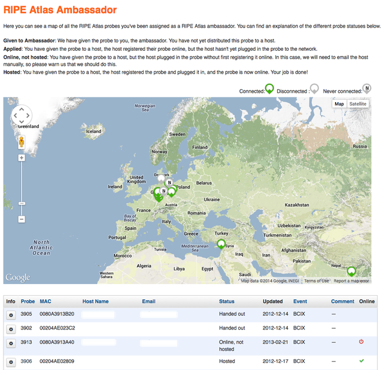Click updated date 2012-12-17
The width and height of the screenshot is (383, 370).
[275, 361]
